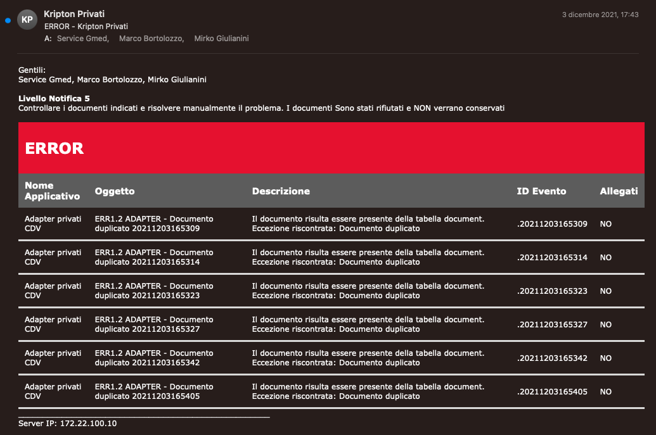
Task: Click the ID Evento column header
Action: click(541, 191)
